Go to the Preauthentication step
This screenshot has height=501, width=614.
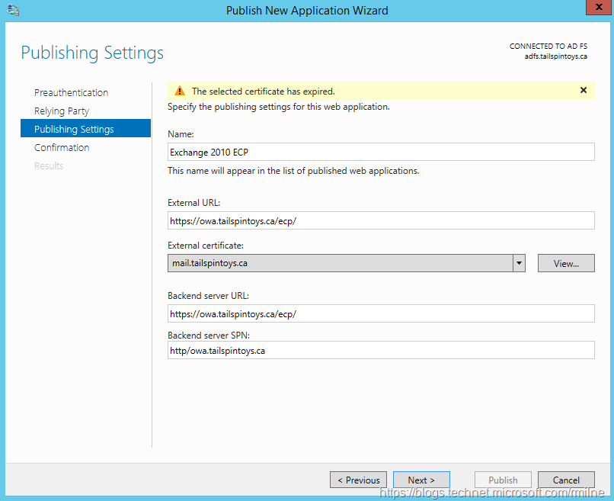[71, 92]
